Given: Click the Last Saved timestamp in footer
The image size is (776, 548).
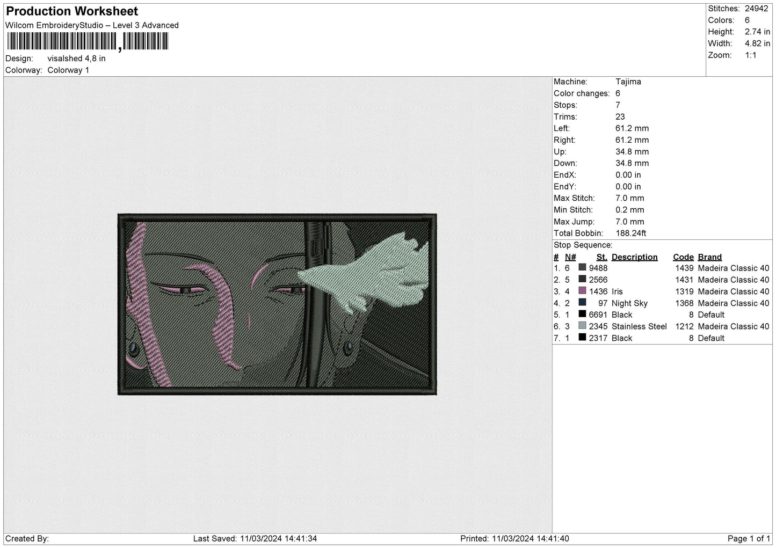Looking at the screenshot, I should (x=255, y=539).
